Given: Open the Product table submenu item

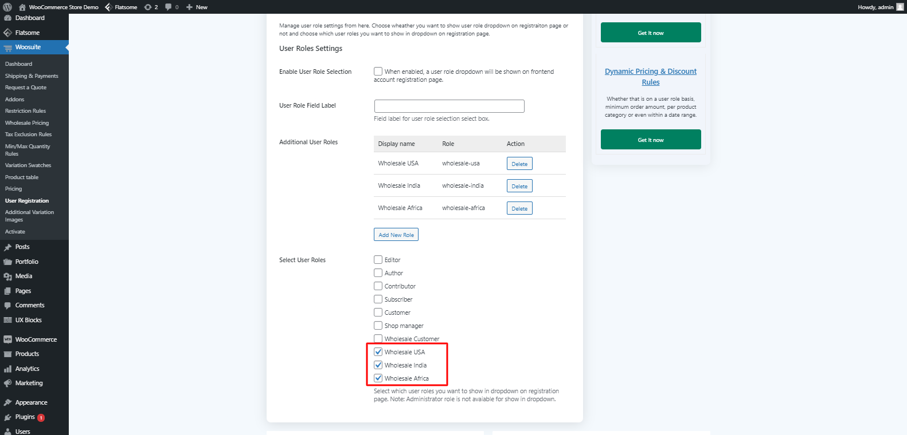Looking at the screenshot, I should point(22,177).
